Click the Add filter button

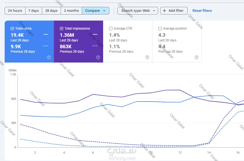click(x=174, y=11)
